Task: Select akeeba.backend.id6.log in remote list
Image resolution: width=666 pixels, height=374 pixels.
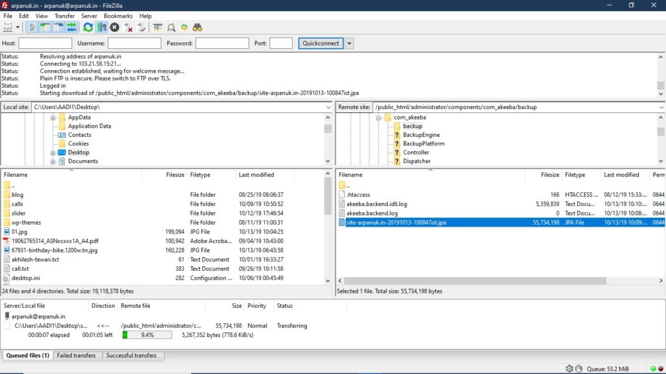Action: click(x=377, y=204)
